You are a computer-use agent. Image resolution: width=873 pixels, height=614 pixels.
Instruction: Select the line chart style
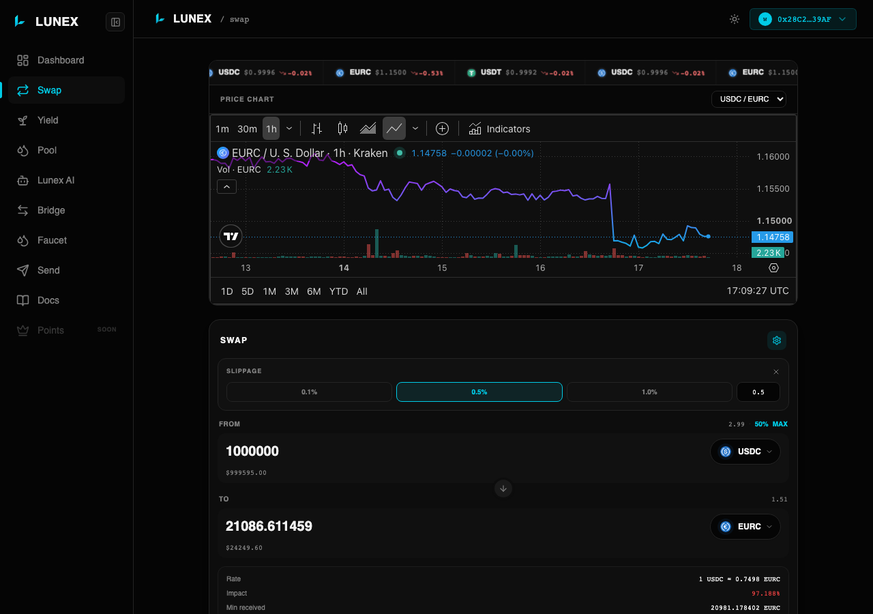point(394,128)
